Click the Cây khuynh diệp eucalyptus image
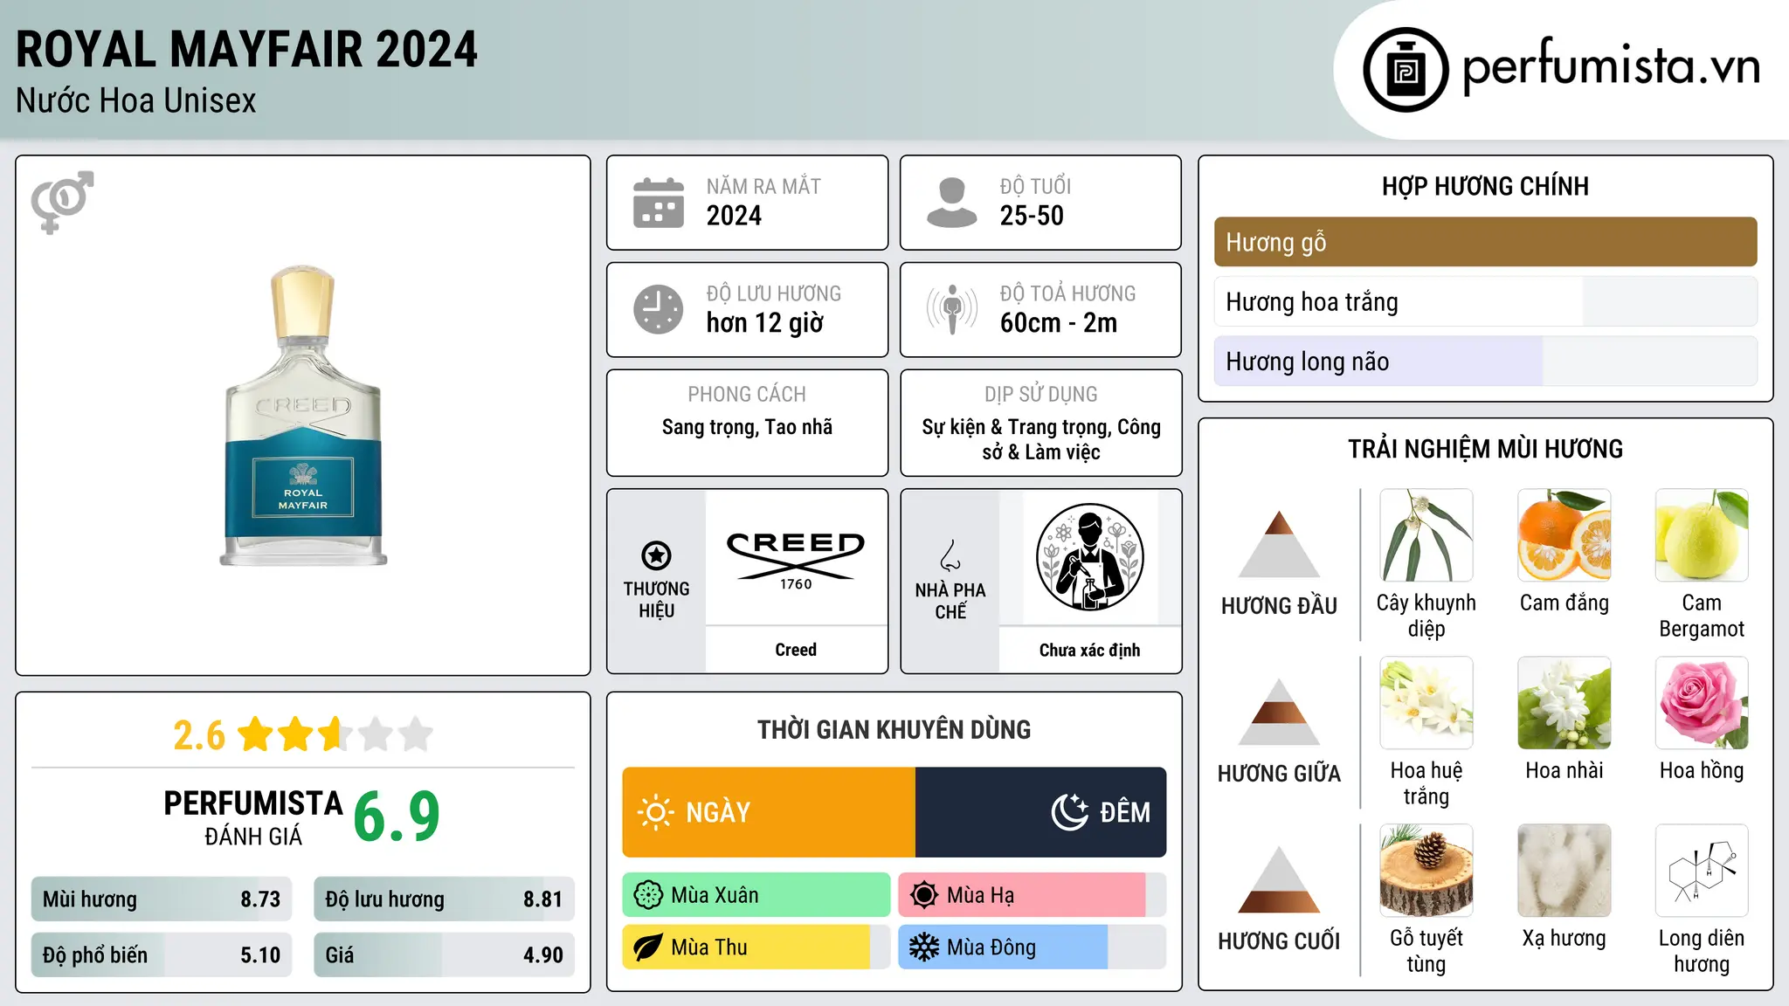 pos(1426,535)
